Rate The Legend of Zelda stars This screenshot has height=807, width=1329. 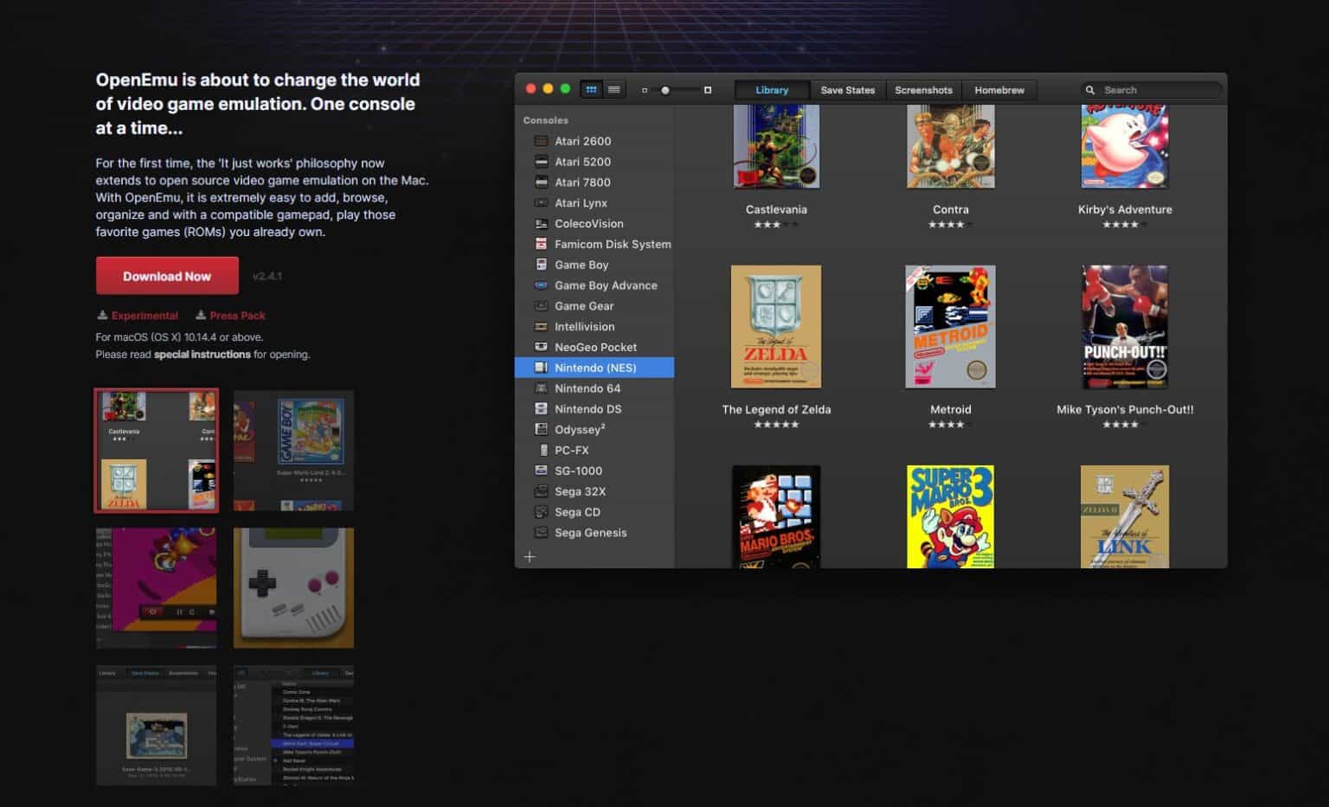tap(776, 425)
